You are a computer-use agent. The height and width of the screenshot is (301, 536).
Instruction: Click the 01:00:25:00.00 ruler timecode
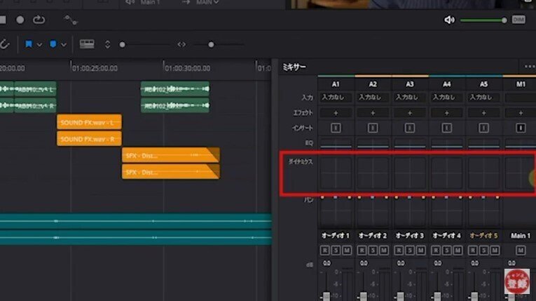(x=95, y=69)
